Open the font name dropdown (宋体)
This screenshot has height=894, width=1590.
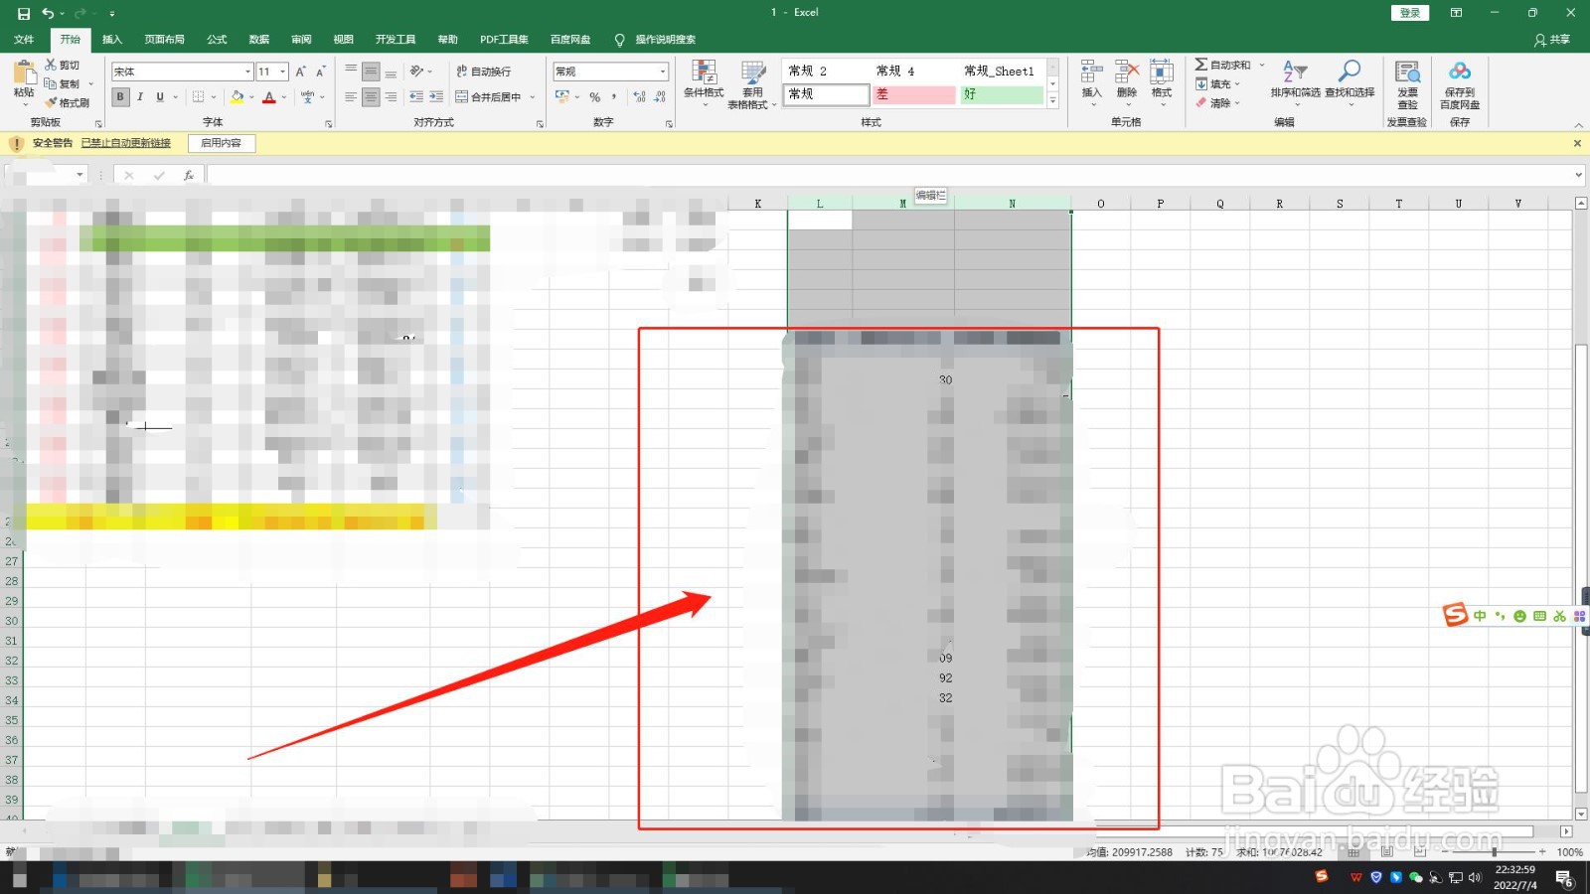click(x=247, y=72)
